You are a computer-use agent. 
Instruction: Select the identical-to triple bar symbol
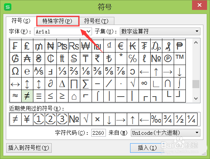39,96
